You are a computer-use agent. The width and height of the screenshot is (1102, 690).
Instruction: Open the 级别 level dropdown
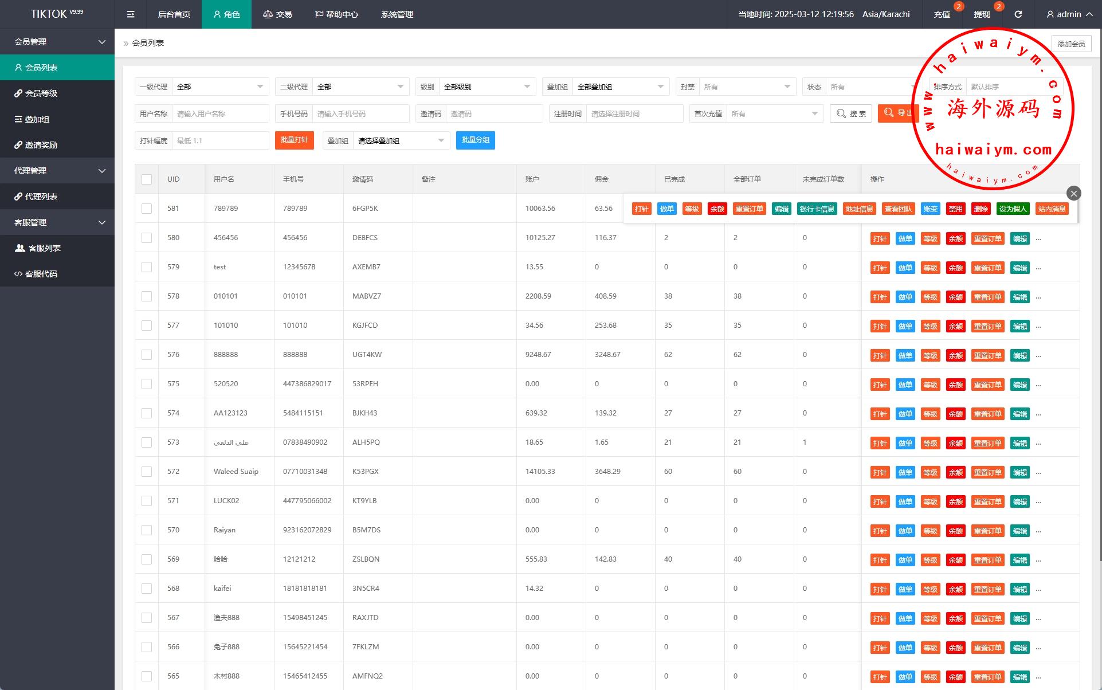pyautogui.click(x=487, y=87)
